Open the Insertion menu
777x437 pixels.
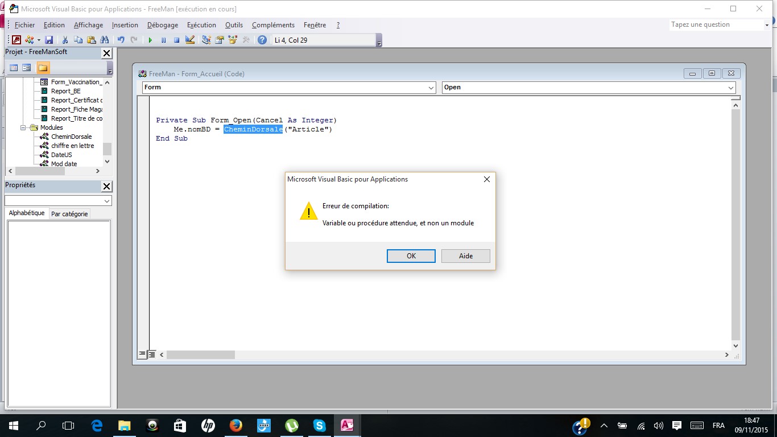click(x=125, y=25)
